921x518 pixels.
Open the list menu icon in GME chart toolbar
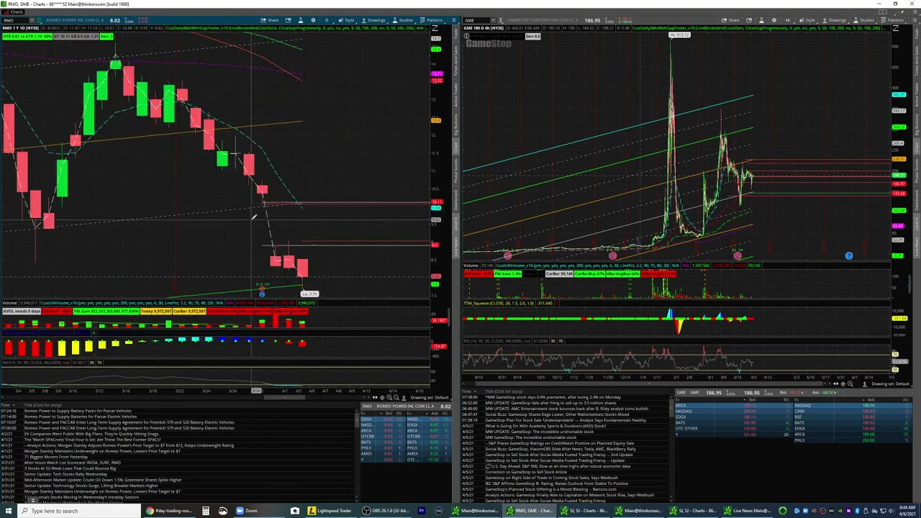(914, 20)
